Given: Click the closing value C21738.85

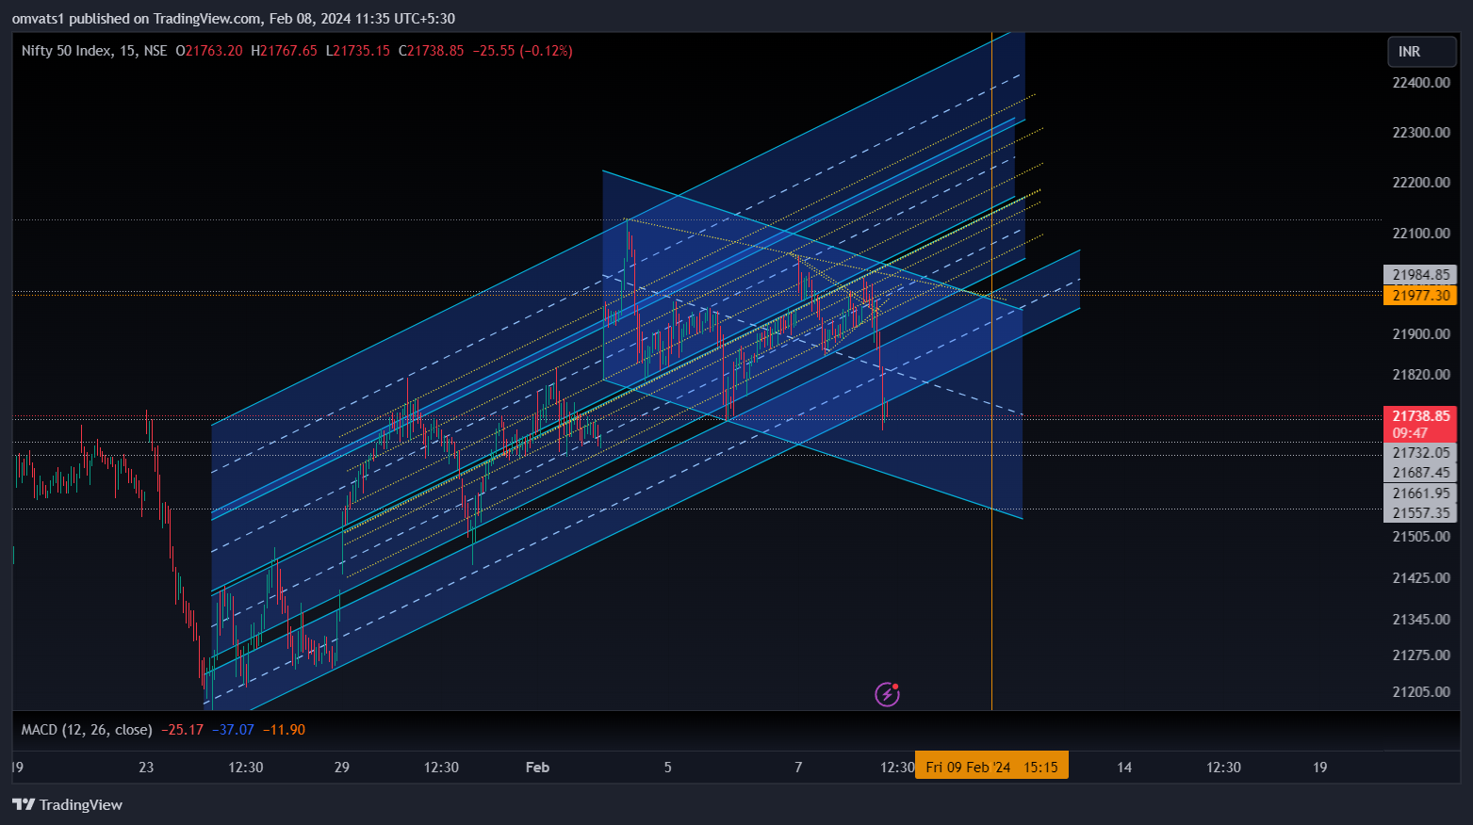Looking at the screenshot, I should point(431,51).
